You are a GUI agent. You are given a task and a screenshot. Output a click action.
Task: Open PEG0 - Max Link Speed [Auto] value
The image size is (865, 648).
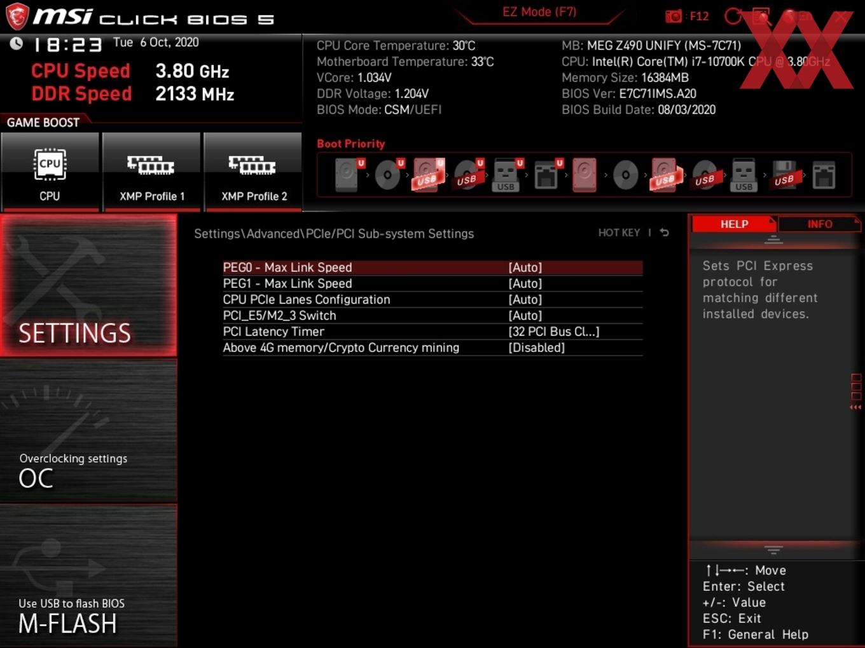(x=525, y=267)
